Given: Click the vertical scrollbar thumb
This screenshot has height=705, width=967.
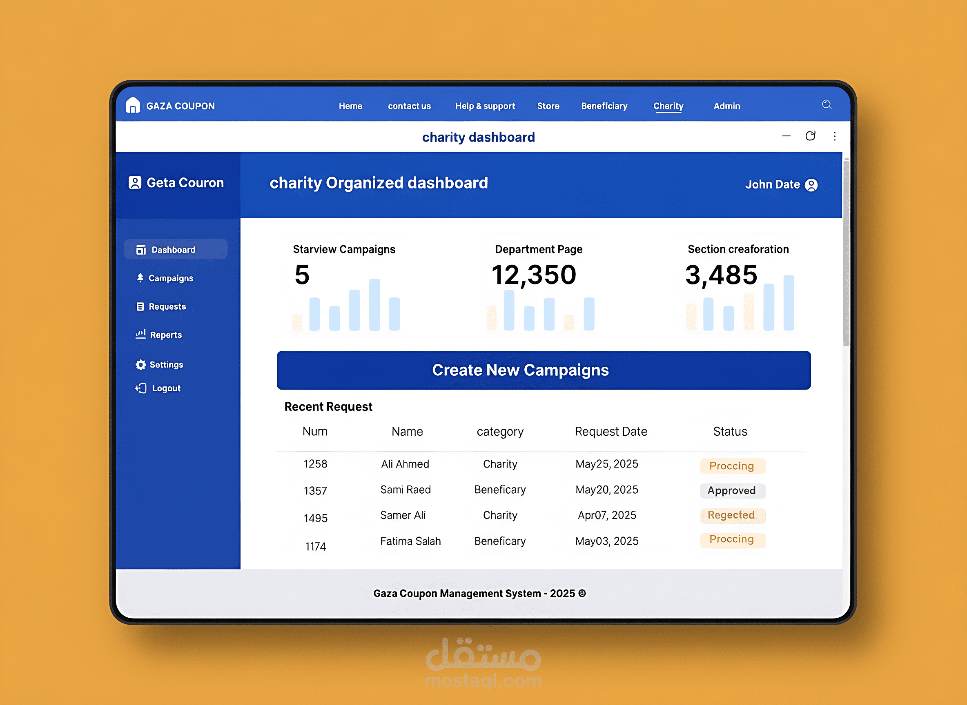Looking at the screenshot, I should 846,253.
